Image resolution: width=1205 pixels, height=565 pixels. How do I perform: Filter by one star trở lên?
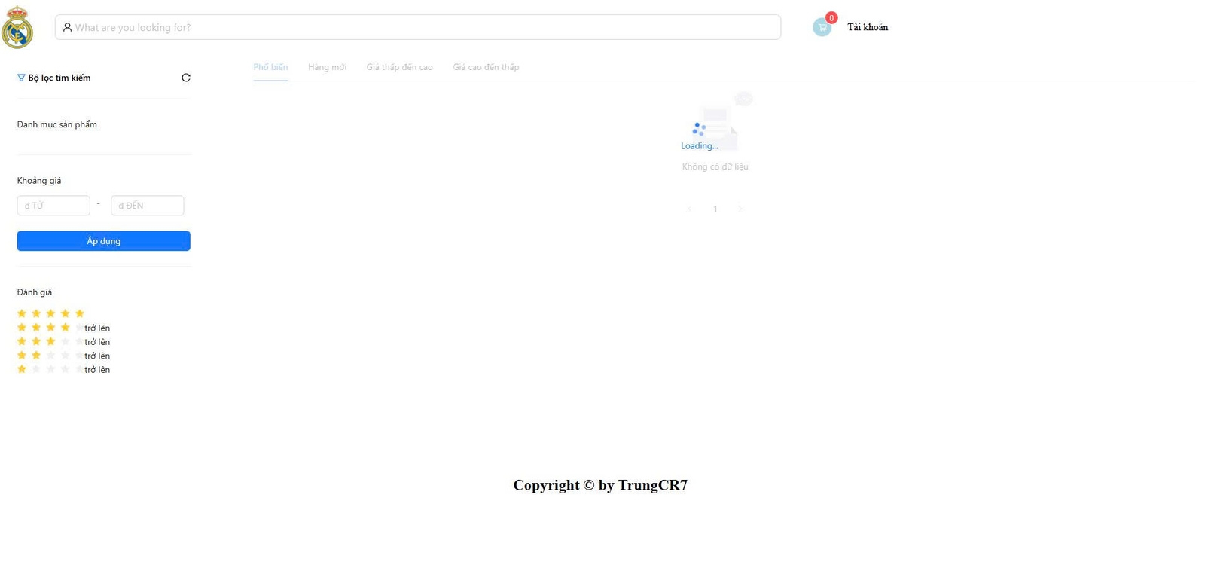pyautogui.click(x=63, y=369)
